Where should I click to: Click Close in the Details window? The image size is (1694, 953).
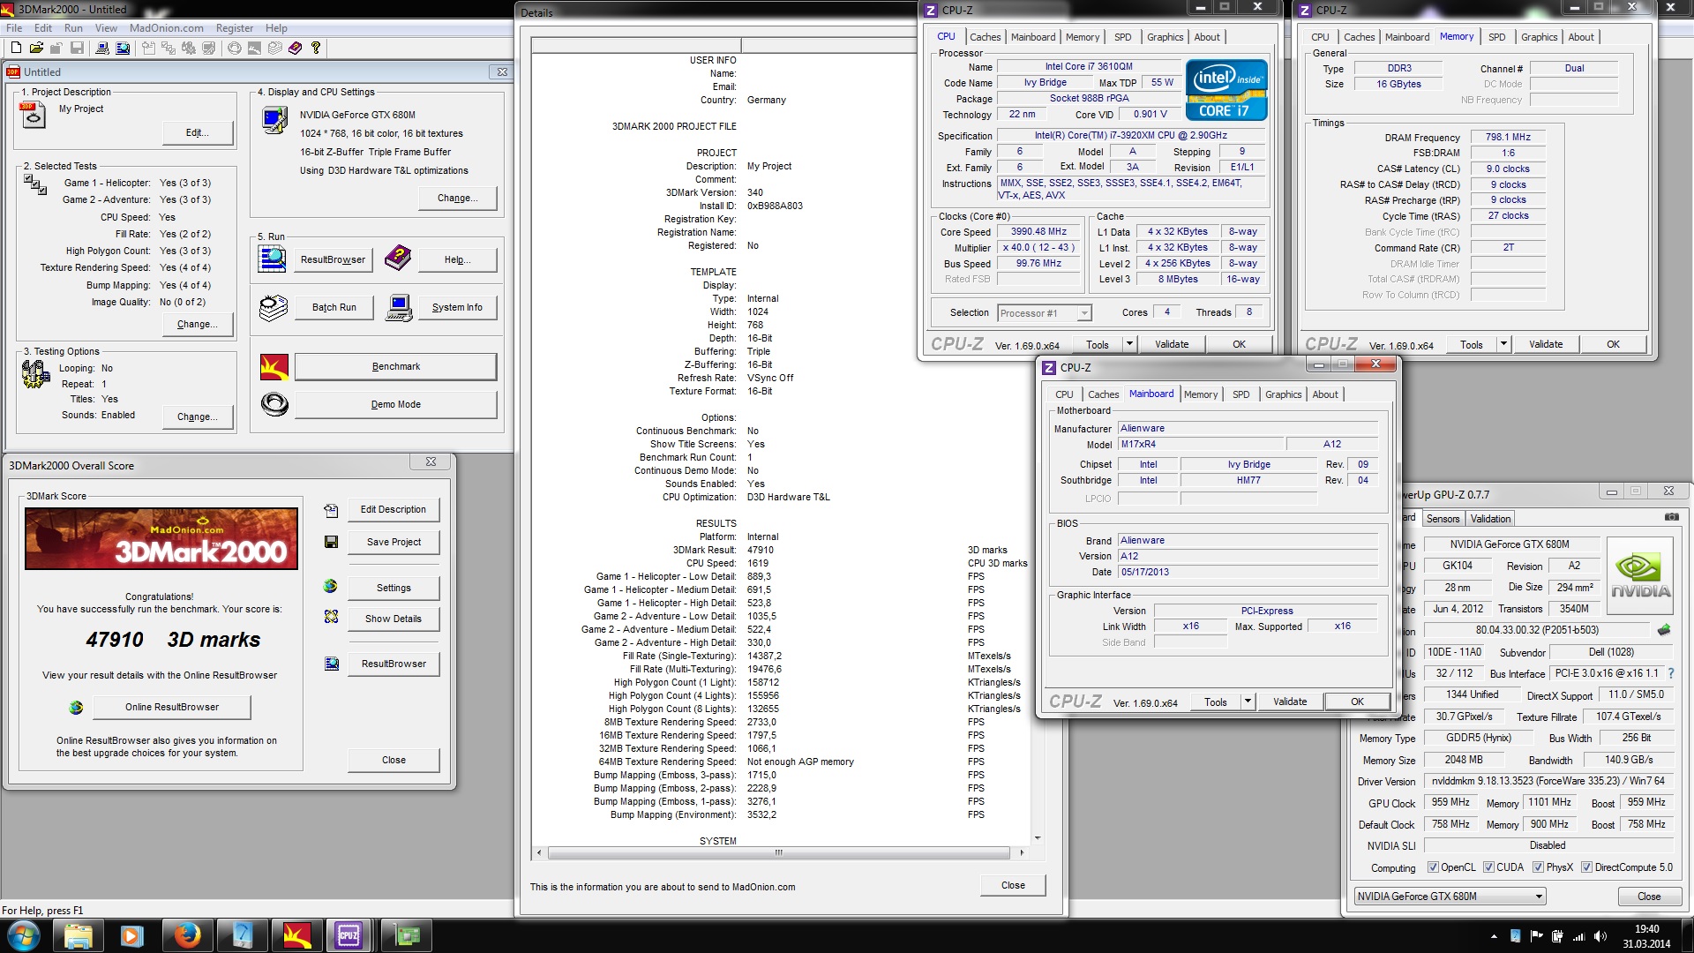point(1013,885)
